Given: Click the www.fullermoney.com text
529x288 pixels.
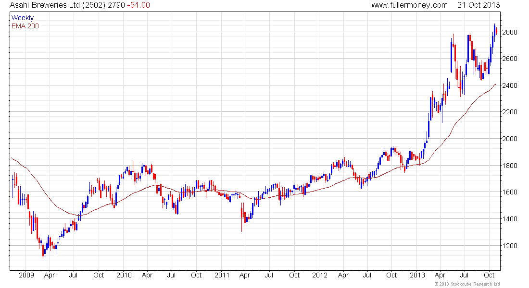Looking at the screenshot, I should (410, 5).
